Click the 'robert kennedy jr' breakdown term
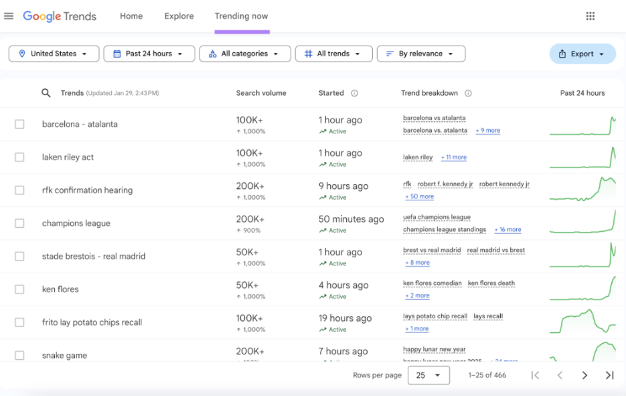This screenshot has width=626, height=396. pos(504,184)
